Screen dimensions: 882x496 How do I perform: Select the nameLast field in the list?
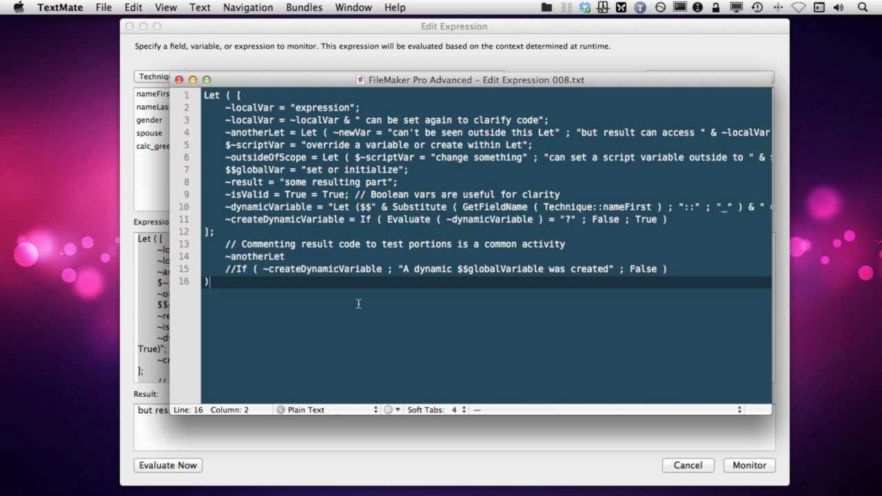click(x=152, y=107)
